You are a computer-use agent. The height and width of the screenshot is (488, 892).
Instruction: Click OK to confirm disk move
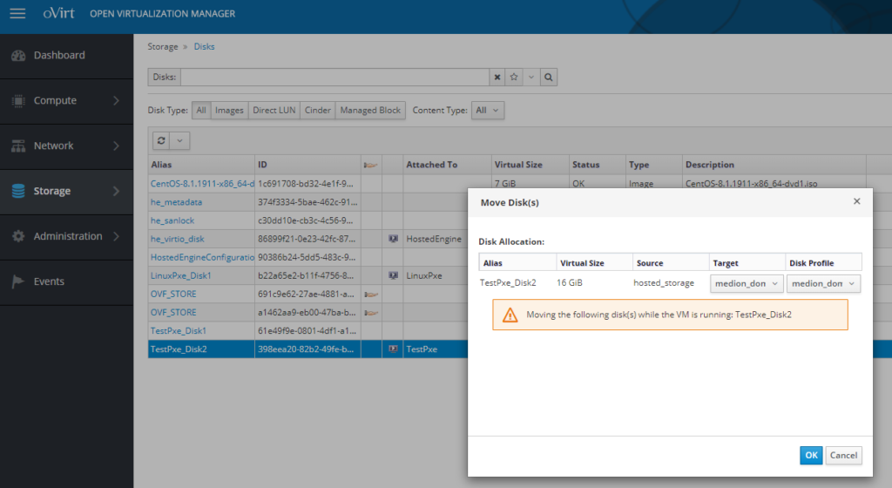811,455
